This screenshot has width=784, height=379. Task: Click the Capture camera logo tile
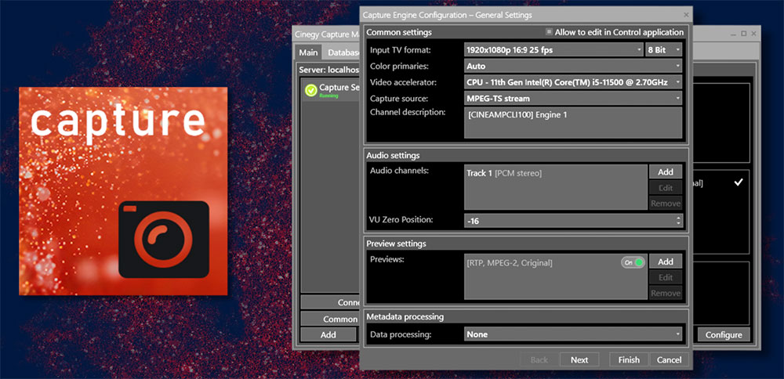[x=123, y=191]
